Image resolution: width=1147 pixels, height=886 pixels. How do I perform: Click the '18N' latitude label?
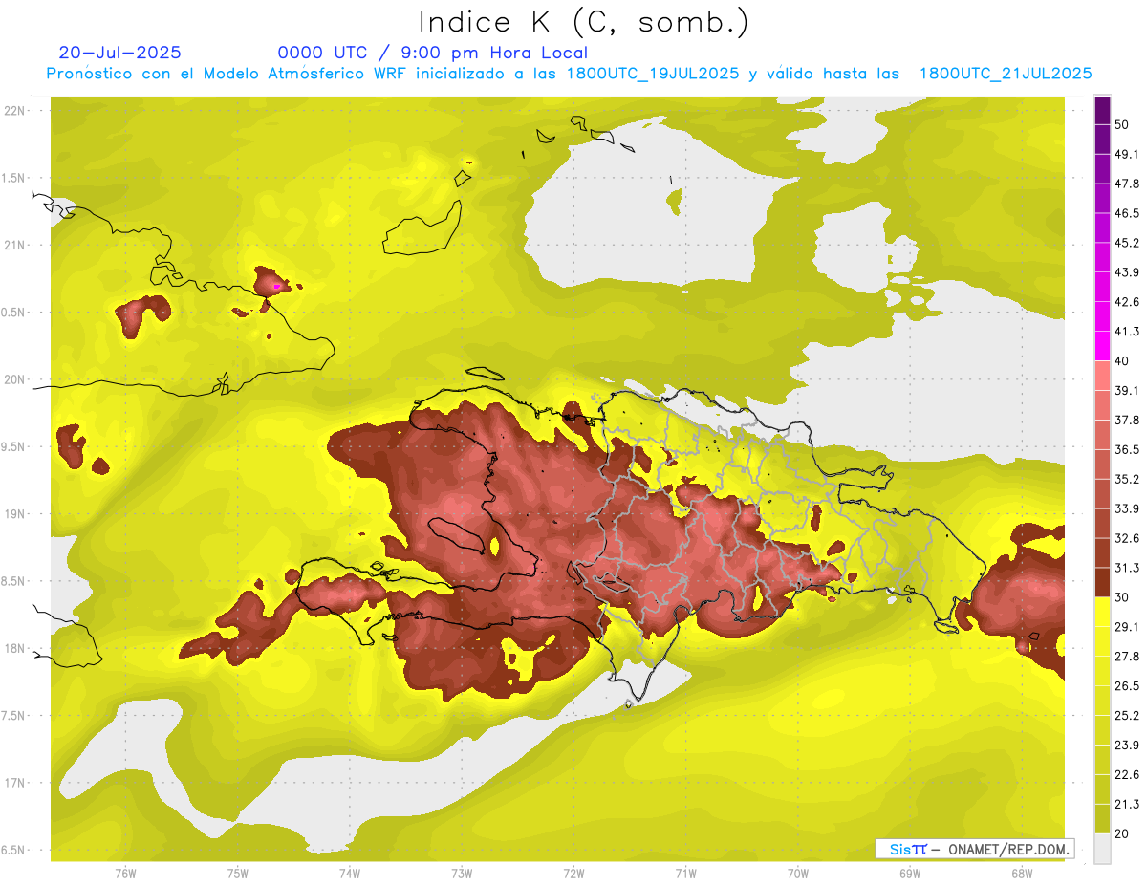14,649
